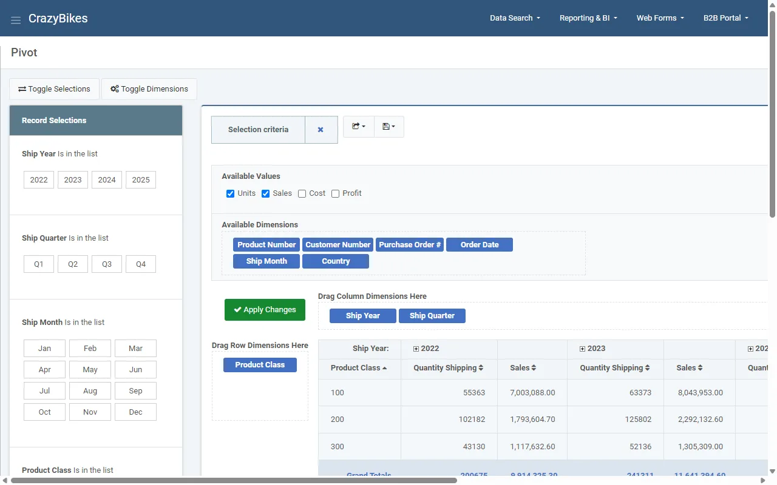
Task: Expand the 2023 ship year column
Action: tap(583, 349)
